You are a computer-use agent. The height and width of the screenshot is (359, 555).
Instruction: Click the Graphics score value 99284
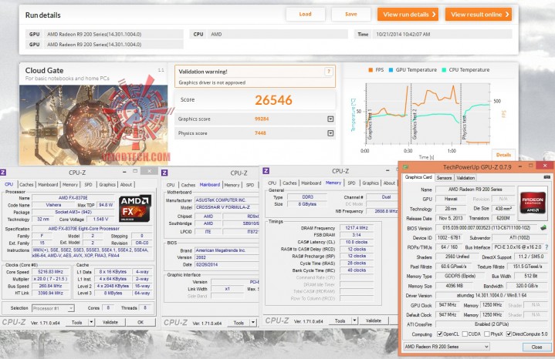coord(262,119)
